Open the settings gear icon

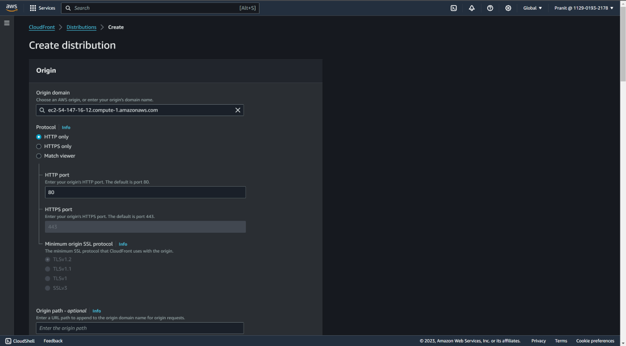(x=508, y=8)
